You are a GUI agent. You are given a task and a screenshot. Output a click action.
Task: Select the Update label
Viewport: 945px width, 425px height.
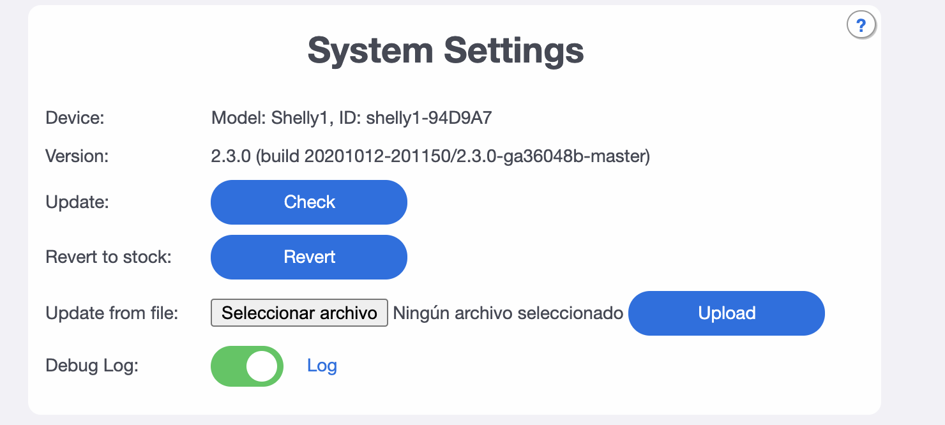coord(77,202)
